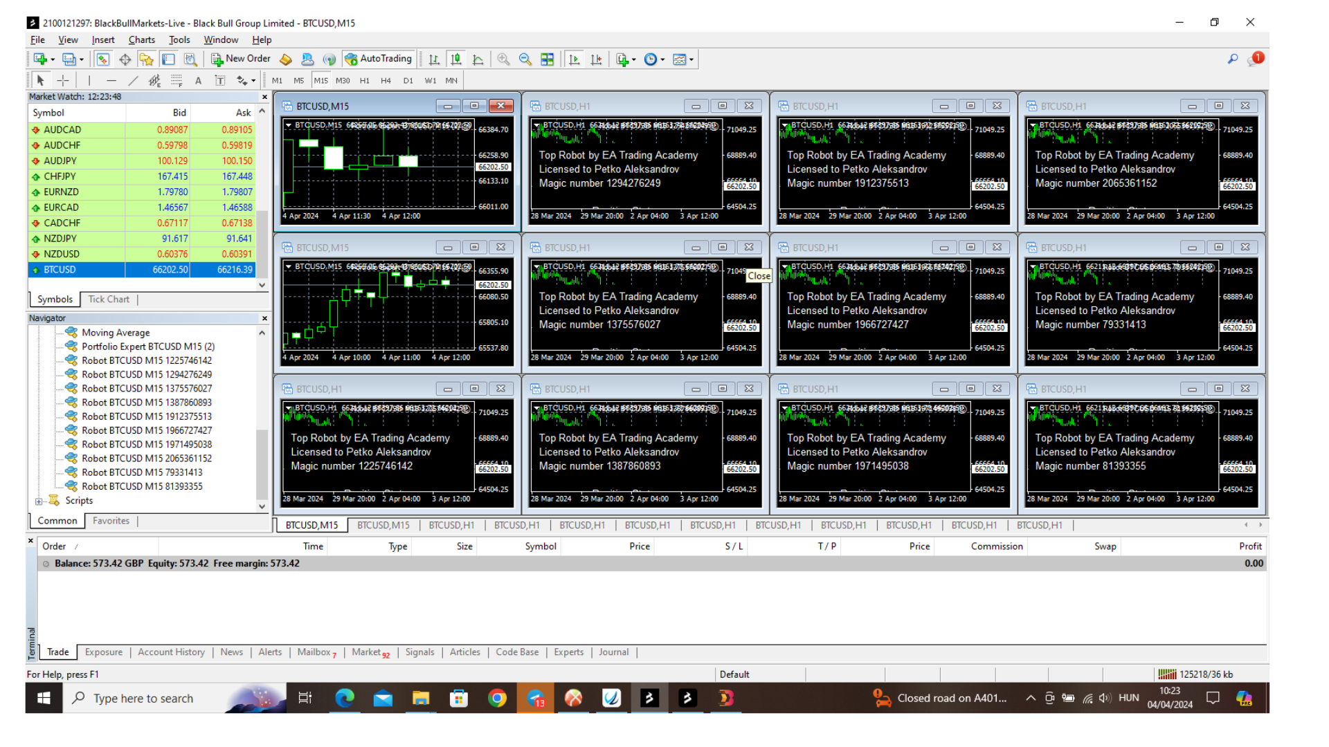1329x747 pixels.
Task: Select the BTCUSD row in Market Watch
Action: point(142,270)
